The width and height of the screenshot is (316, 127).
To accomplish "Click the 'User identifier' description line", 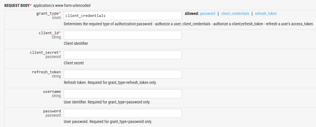I will point(107,102).
